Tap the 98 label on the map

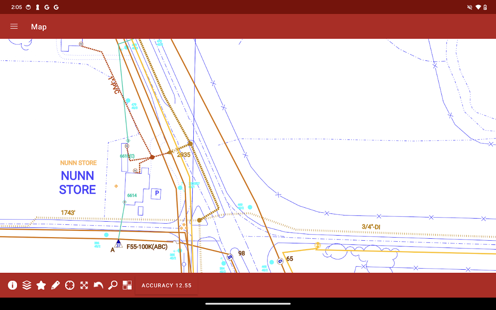(x=241, y=253)
